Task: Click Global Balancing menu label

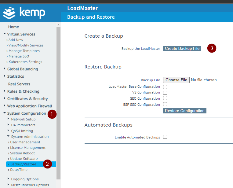Action: pyautogui.click(x=23, y=69)
